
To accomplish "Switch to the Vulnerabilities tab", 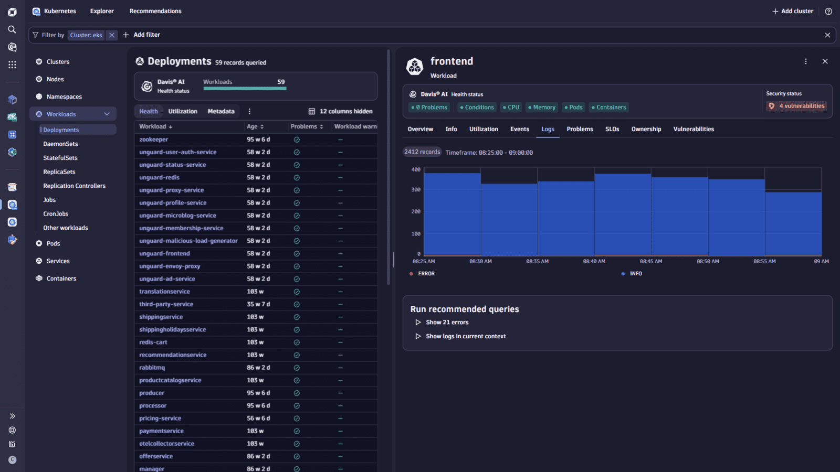I will [x=694, y=129].
